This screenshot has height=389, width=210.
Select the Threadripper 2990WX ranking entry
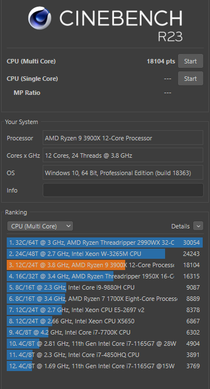tap(105, 242)
